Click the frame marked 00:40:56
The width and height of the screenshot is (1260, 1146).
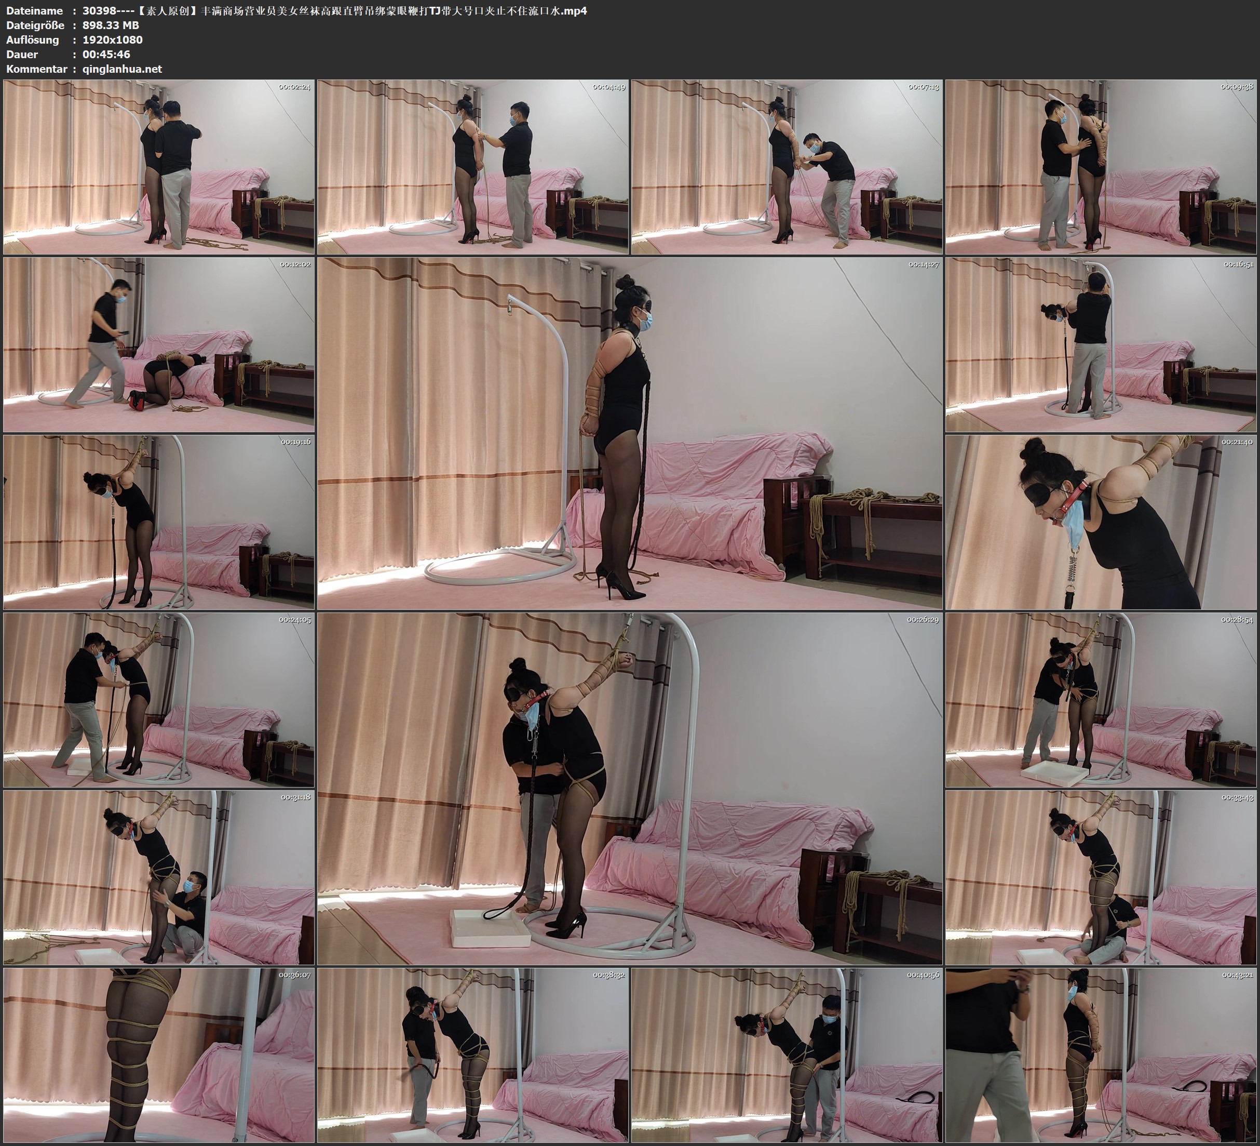(786, 1055)
